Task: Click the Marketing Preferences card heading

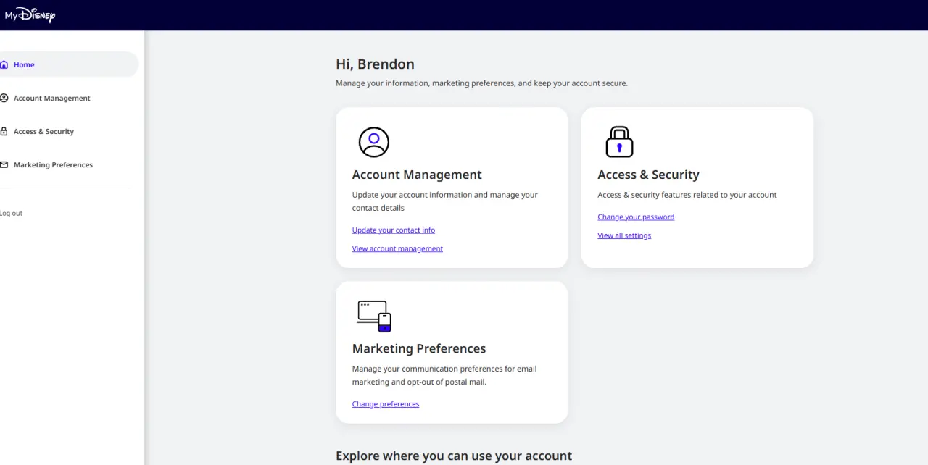Action: pyautogui.click(x=419, y=348)
